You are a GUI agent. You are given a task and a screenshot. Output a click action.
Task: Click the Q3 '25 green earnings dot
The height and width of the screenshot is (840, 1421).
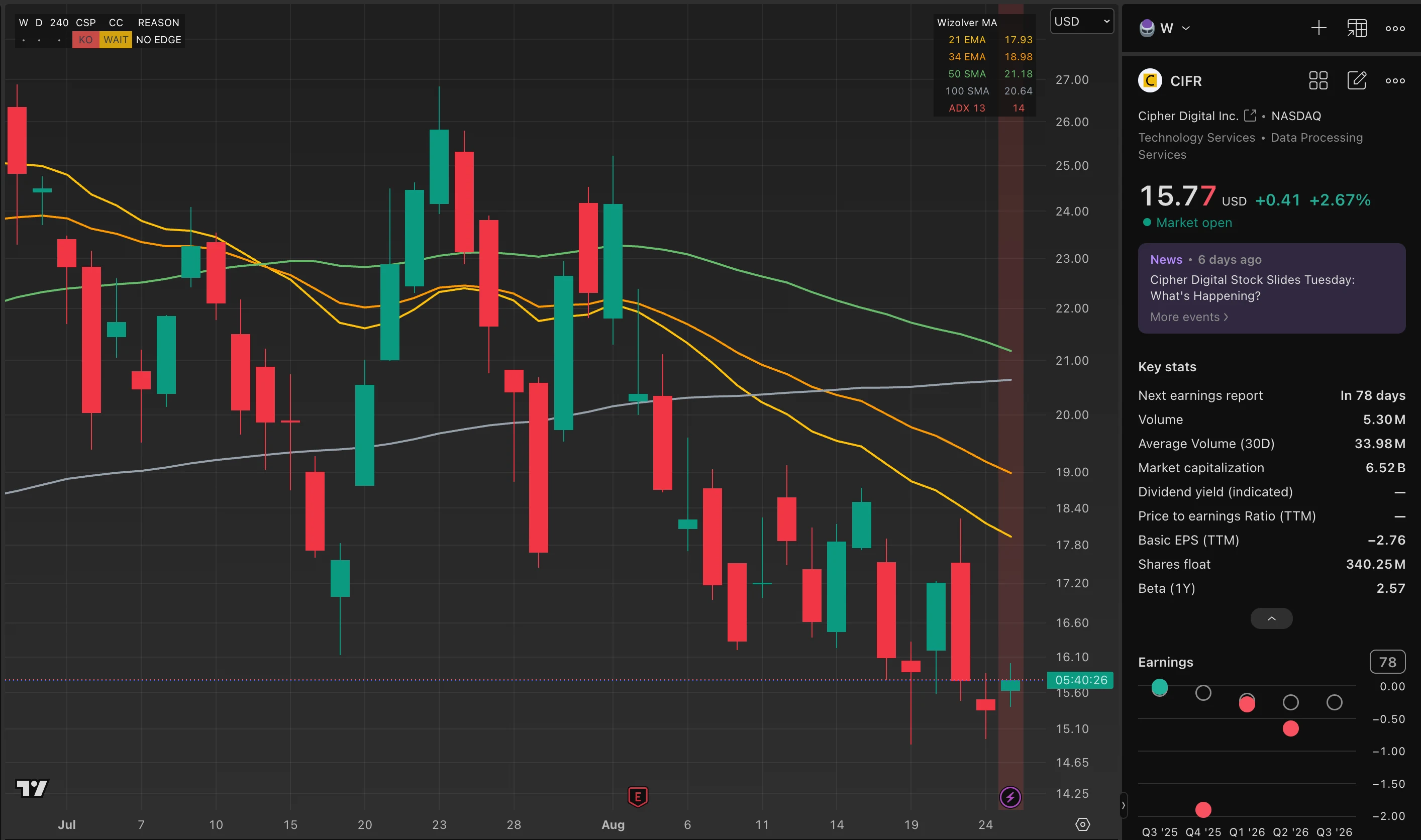[1159, 687]
